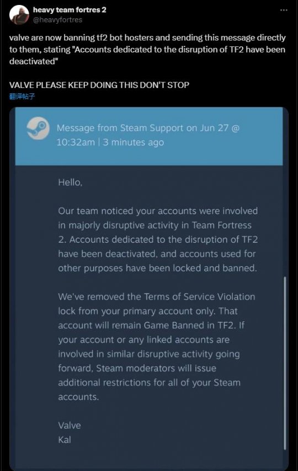Open the three-dot more options menu
Viewport: 298px width, 471px height.
coord(284,10)
